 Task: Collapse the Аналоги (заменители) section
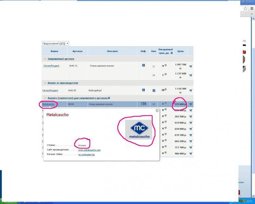[x=45, y=98]
